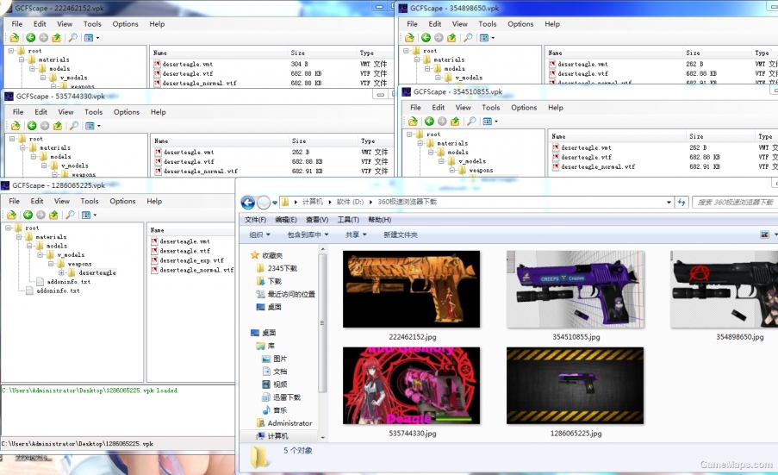778x475 pixels.
Task: Click Find magnifier in 535744330.vpk window
Action: coord(73,126)
